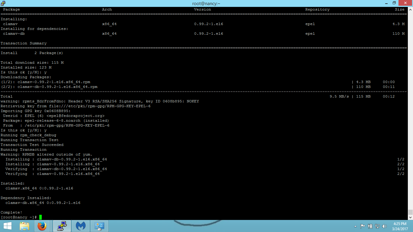Click the terminal scrollbar thumb

coord(410,212)
